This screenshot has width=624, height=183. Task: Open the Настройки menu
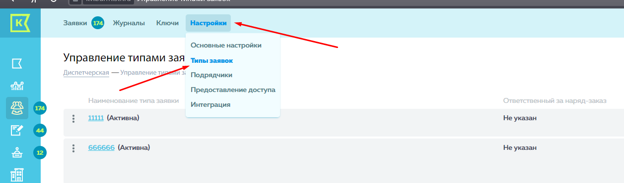click(208, 23)
